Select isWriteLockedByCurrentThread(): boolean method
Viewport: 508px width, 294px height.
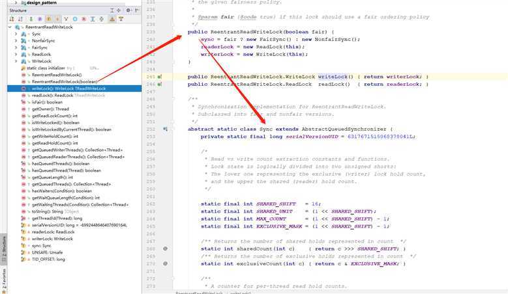(71, 129)
